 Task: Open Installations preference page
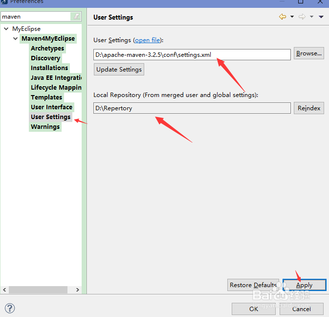pyautogui.click(x=49, y=68)
